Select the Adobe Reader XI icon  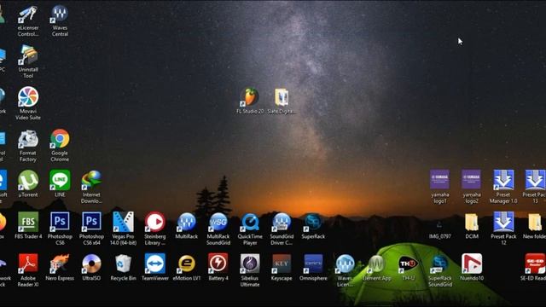(28, 264)
